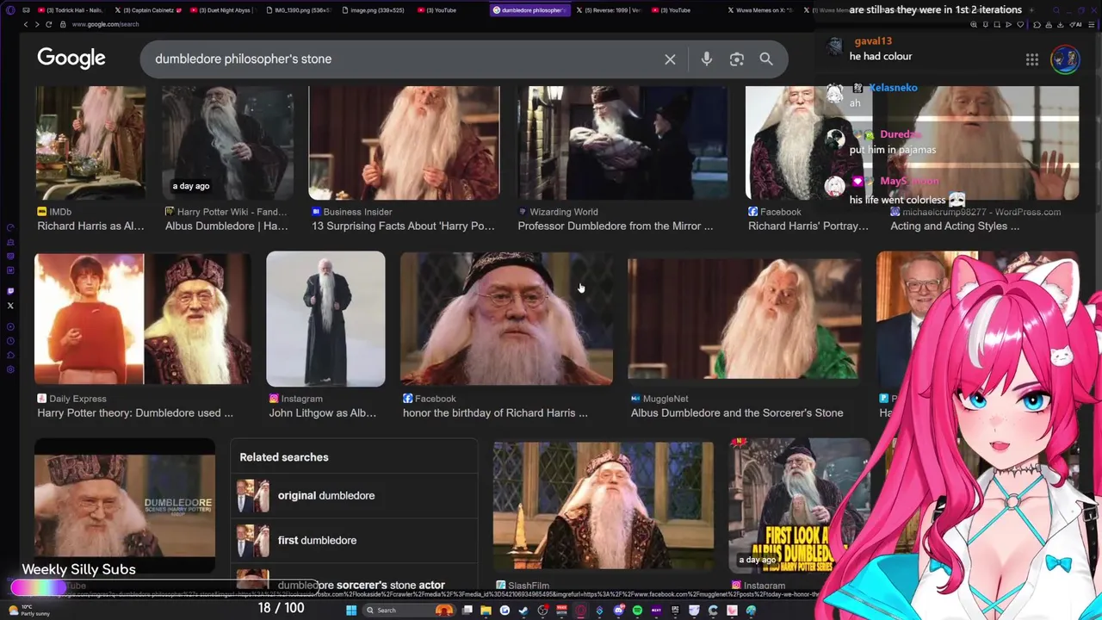Open the X icon in browser sidebar
This screenshot has width=1102, height=620.
pos(10,306)
